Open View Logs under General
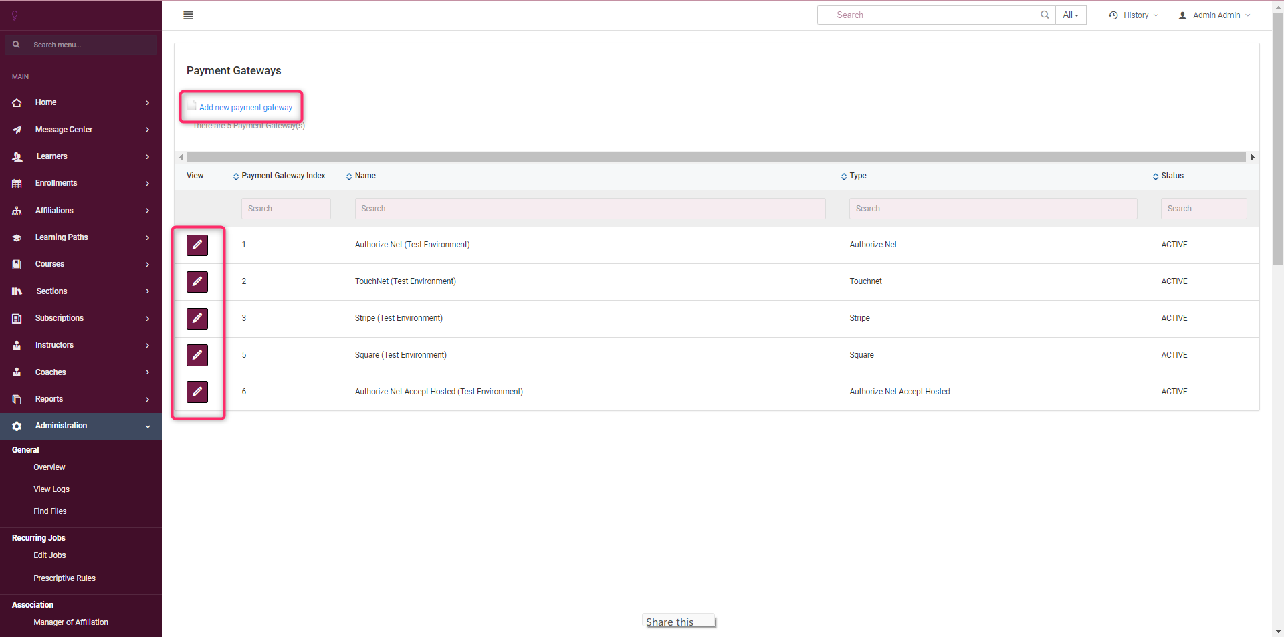This screenshot has height=637, width=1284. click(51, 489)
